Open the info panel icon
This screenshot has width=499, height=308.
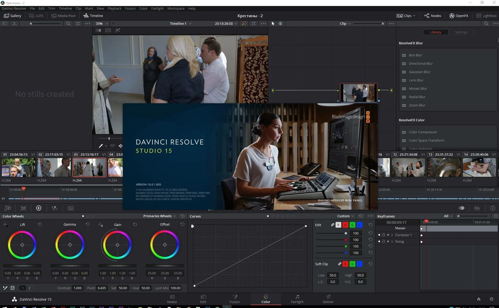pyautogui.click(x=492, y=208)
